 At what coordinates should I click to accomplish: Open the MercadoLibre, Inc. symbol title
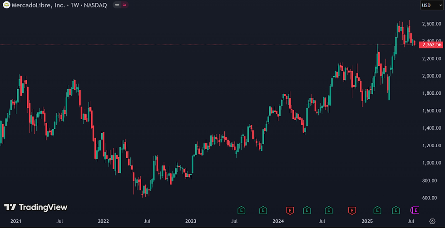click(59, 5)
